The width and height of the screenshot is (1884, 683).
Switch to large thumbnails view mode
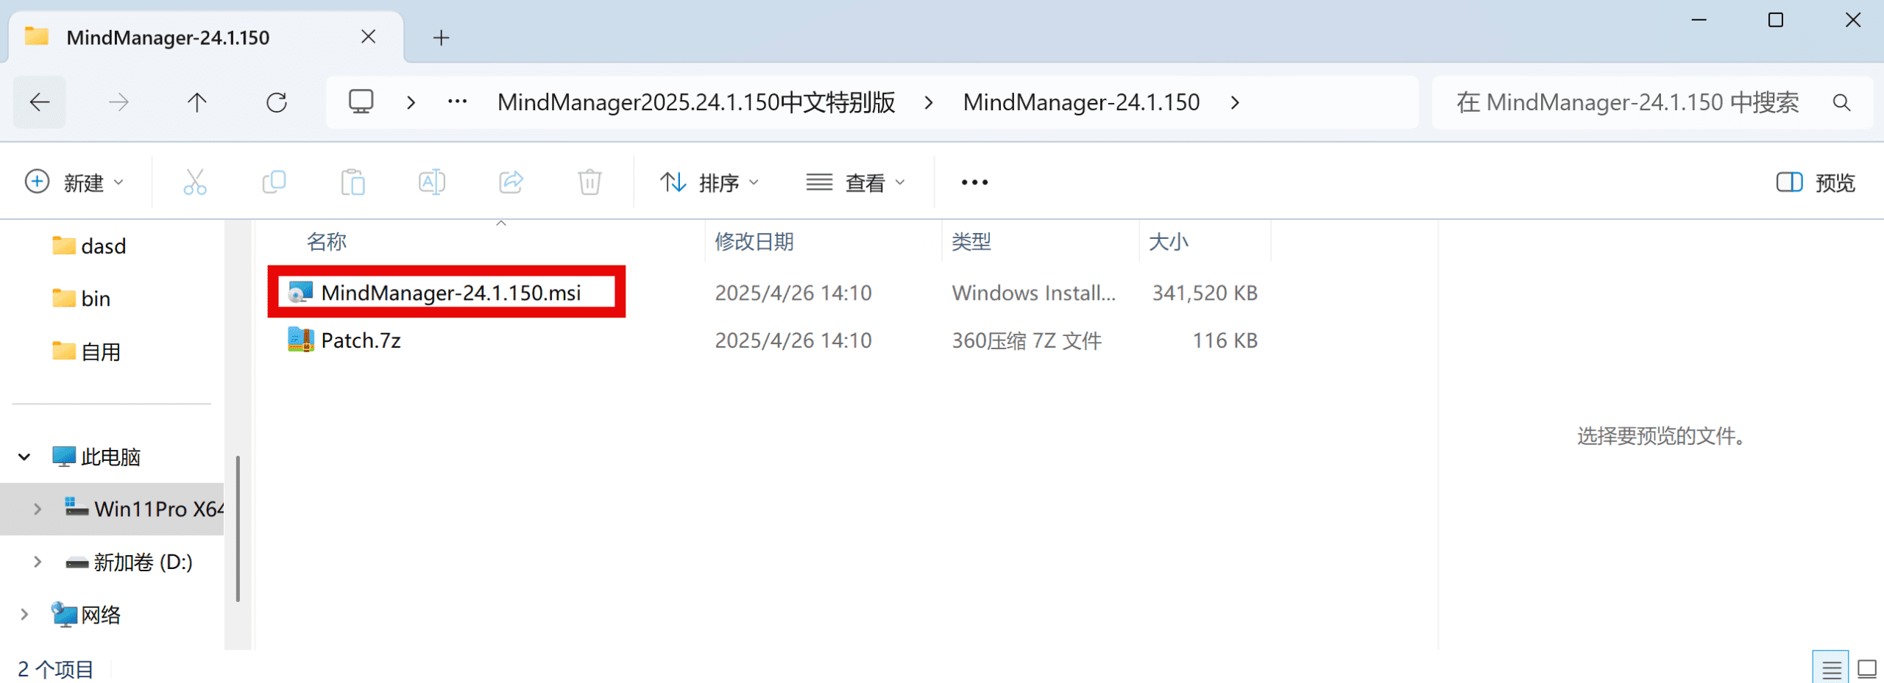click(x=1867, y=668)
